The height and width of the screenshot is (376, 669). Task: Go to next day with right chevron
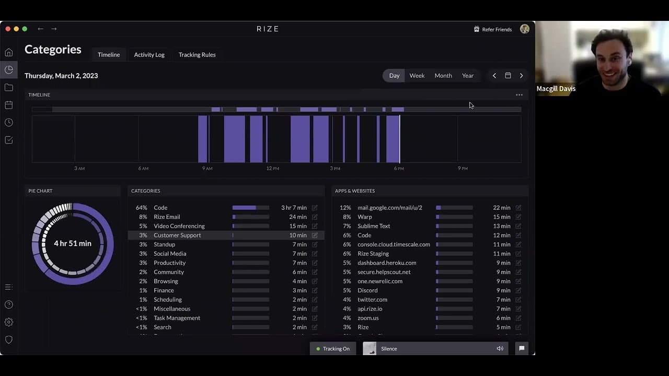click(x=521, y=76)
